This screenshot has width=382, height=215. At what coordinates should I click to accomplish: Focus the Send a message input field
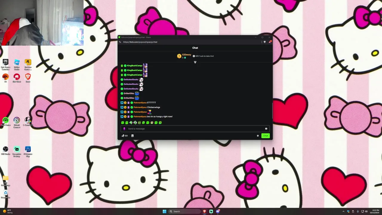[x=195, y=129]
